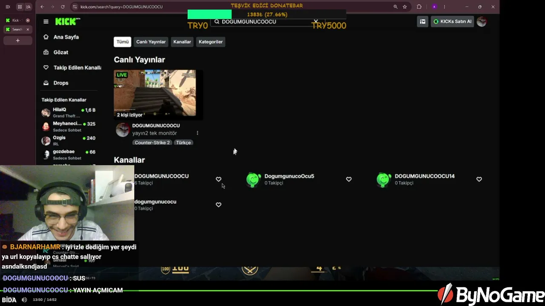Follow dogumgunucocu with the heart icon
The image size is (545, 306).
[x=218, y=205]
